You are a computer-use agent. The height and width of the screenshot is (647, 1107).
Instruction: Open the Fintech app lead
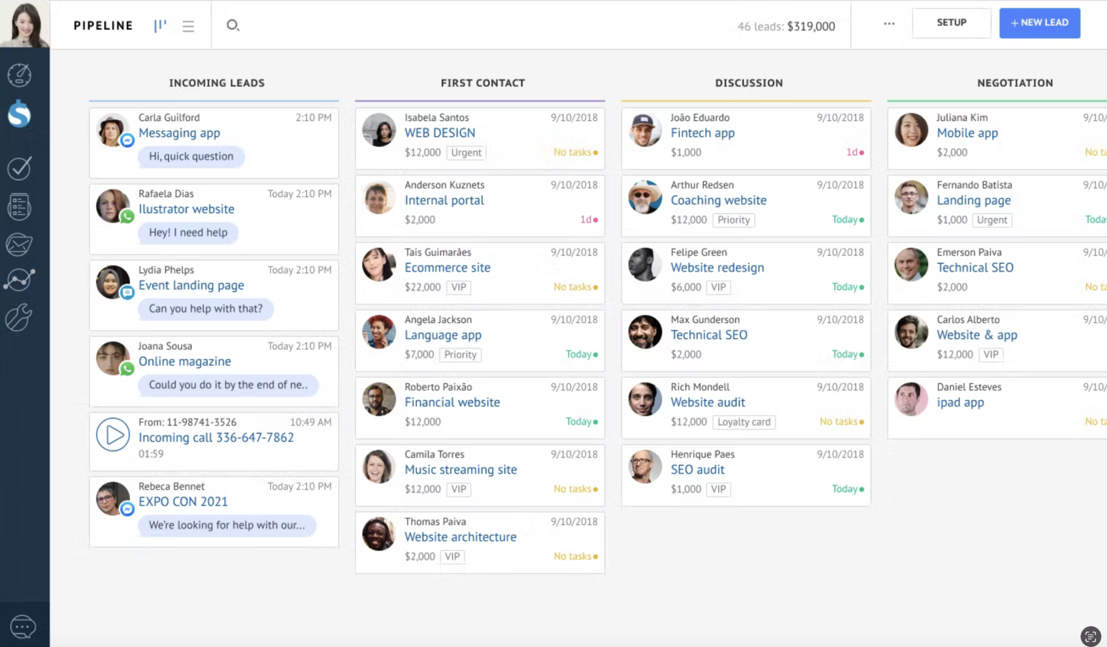tap(702, 133)
